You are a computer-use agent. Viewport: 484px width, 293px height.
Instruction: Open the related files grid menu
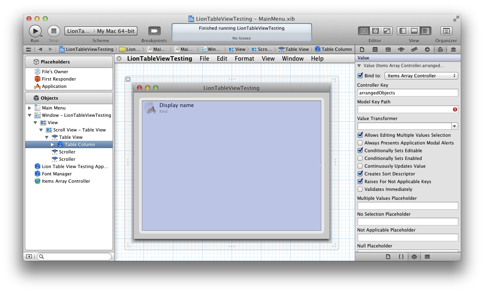[x=29, y=49]
